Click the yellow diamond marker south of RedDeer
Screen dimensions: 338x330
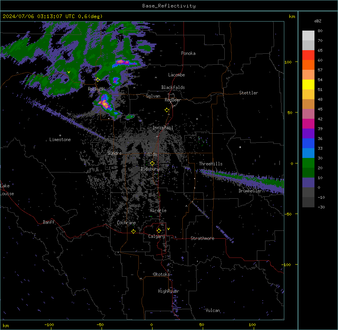tap(167, 110)
